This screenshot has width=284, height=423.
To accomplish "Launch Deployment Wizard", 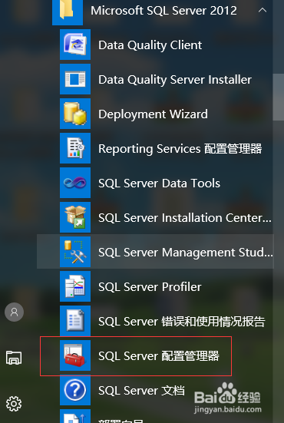I will (153, 114).
